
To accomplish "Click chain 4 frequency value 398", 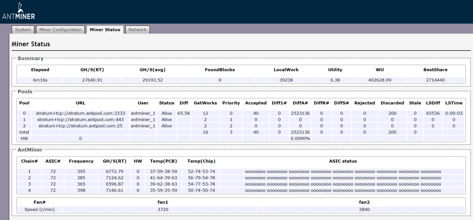I will (x=81, y=190).
